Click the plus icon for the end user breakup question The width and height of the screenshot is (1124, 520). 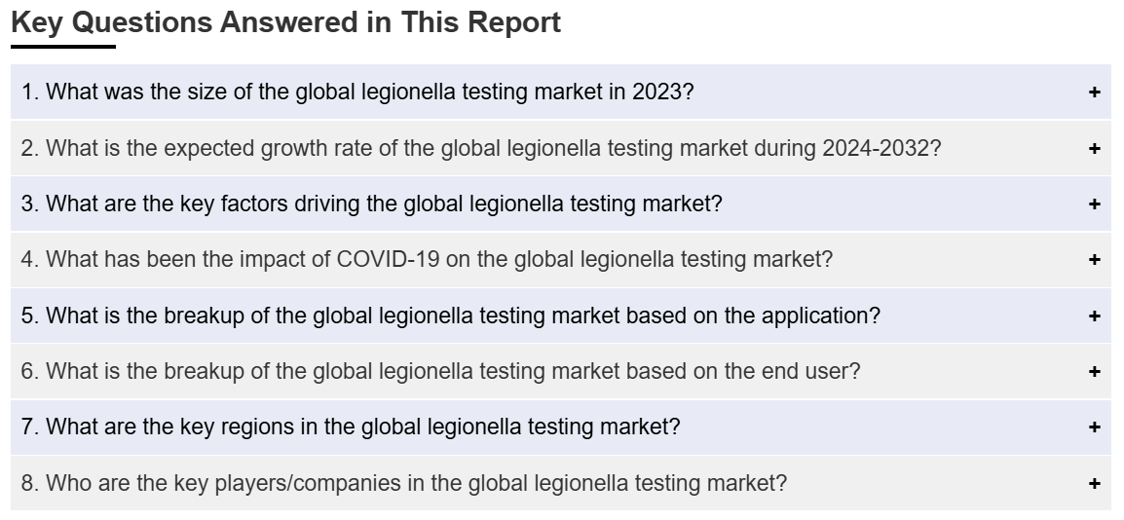click(1094, 371)
